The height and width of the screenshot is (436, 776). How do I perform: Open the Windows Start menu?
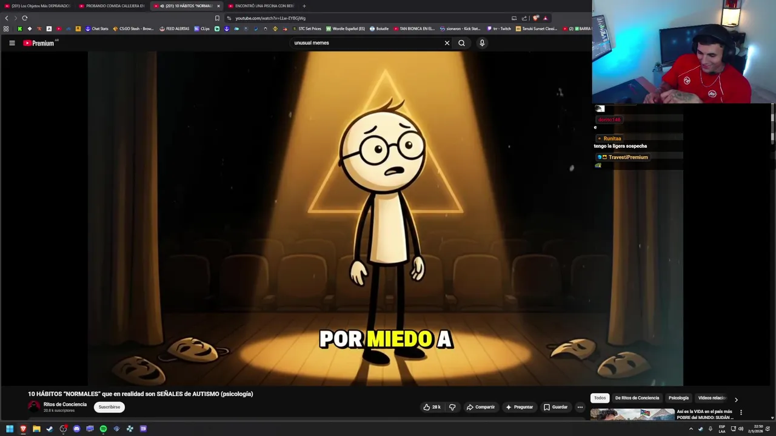(10, 429)
